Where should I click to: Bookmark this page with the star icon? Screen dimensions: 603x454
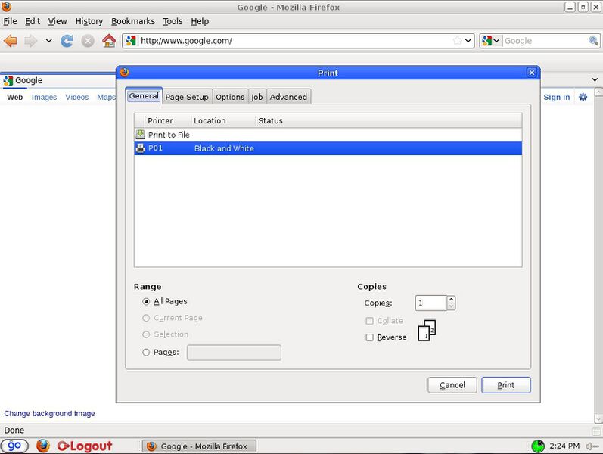pos(457,40)
